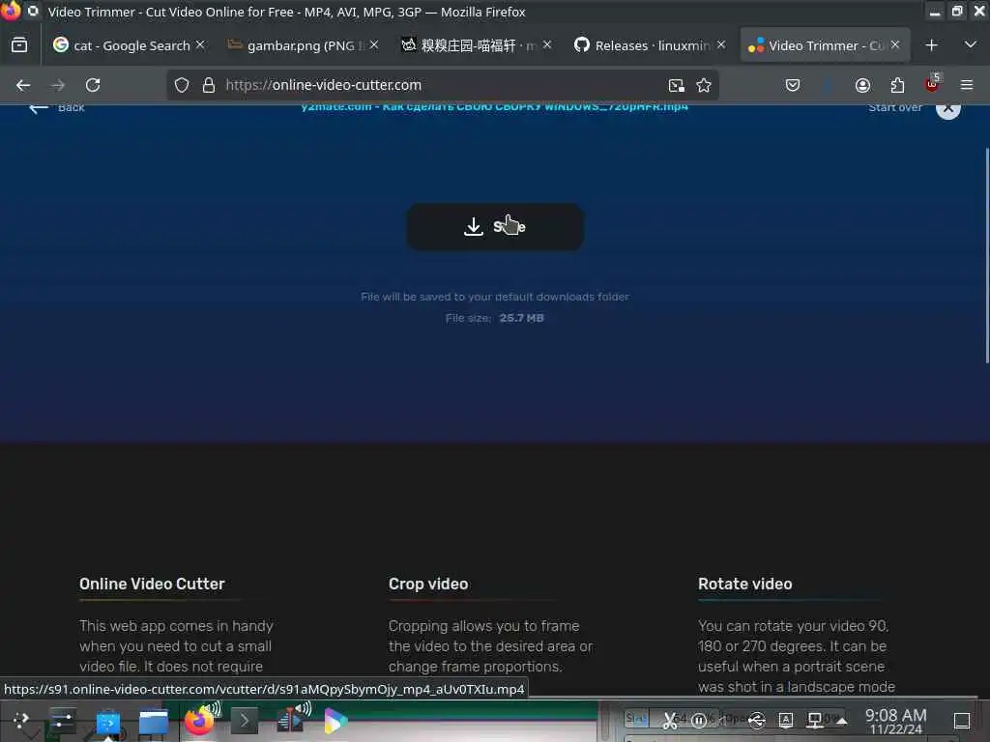This screenshot has width=990, height=742.
Task: Open Firefox application hamburger menu
Action: click(x=967, y=85)
